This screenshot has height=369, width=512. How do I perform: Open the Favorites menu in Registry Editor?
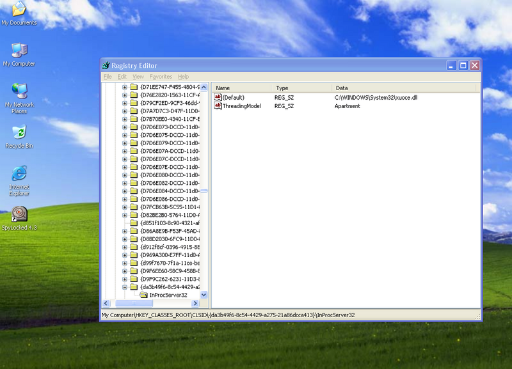click(161, 77)
